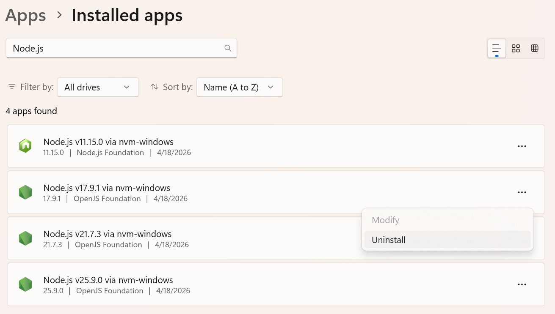Select the "Node.js v11.15.0 via nvm-windows" title
Screen dimensions: 555x314
[x=108, y=142]
